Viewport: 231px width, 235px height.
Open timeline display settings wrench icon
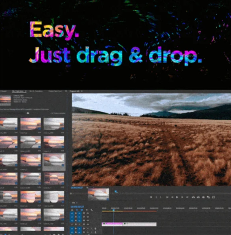92,210
